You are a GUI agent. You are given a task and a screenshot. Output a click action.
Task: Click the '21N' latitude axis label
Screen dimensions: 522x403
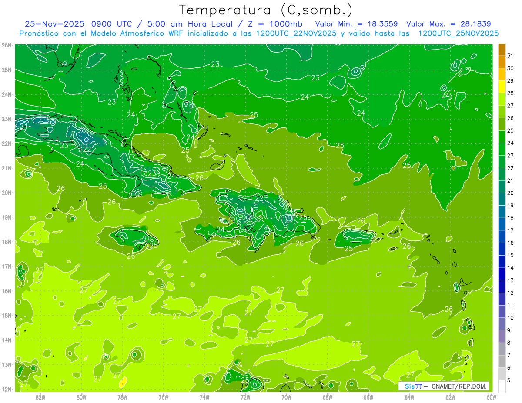pyautogui.click(x=7, y=168)
